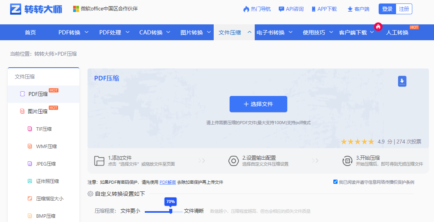Click 转转大师 in the breadcrumb
The width and height of the screenshot is (434, 222).
click(44, 54)
